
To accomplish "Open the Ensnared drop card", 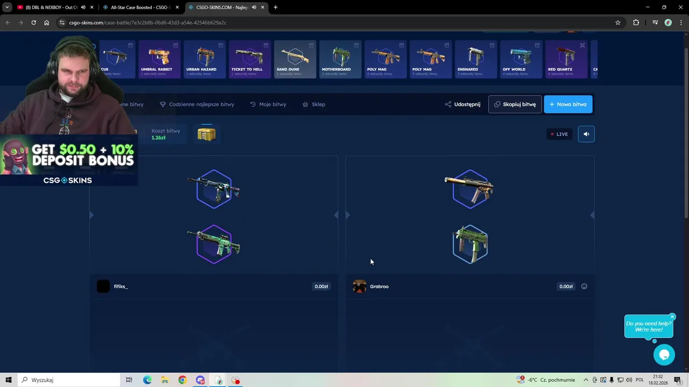I will [x=476, y=59].
